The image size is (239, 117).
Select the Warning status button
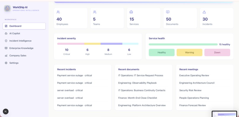(x=189, y=52)
